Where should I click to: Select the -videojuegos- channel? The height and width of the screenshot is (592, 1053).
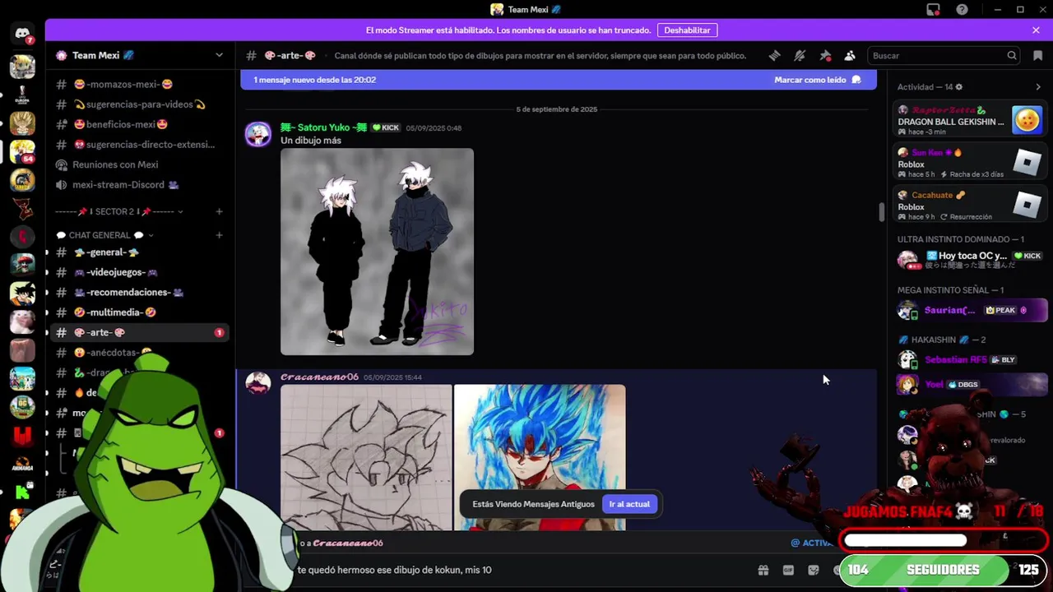(139, 272)
